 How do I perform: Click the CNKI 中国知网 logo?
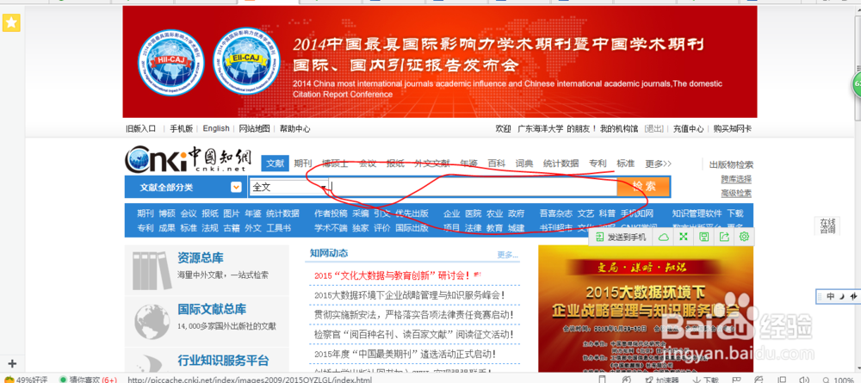coord(189,160)
